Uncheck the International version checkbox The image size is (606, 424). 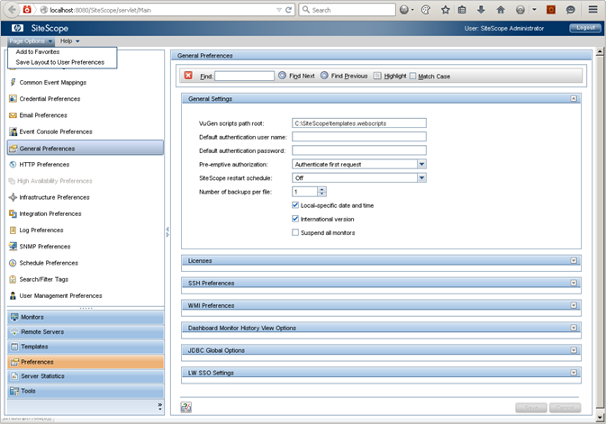coord(295,219)
